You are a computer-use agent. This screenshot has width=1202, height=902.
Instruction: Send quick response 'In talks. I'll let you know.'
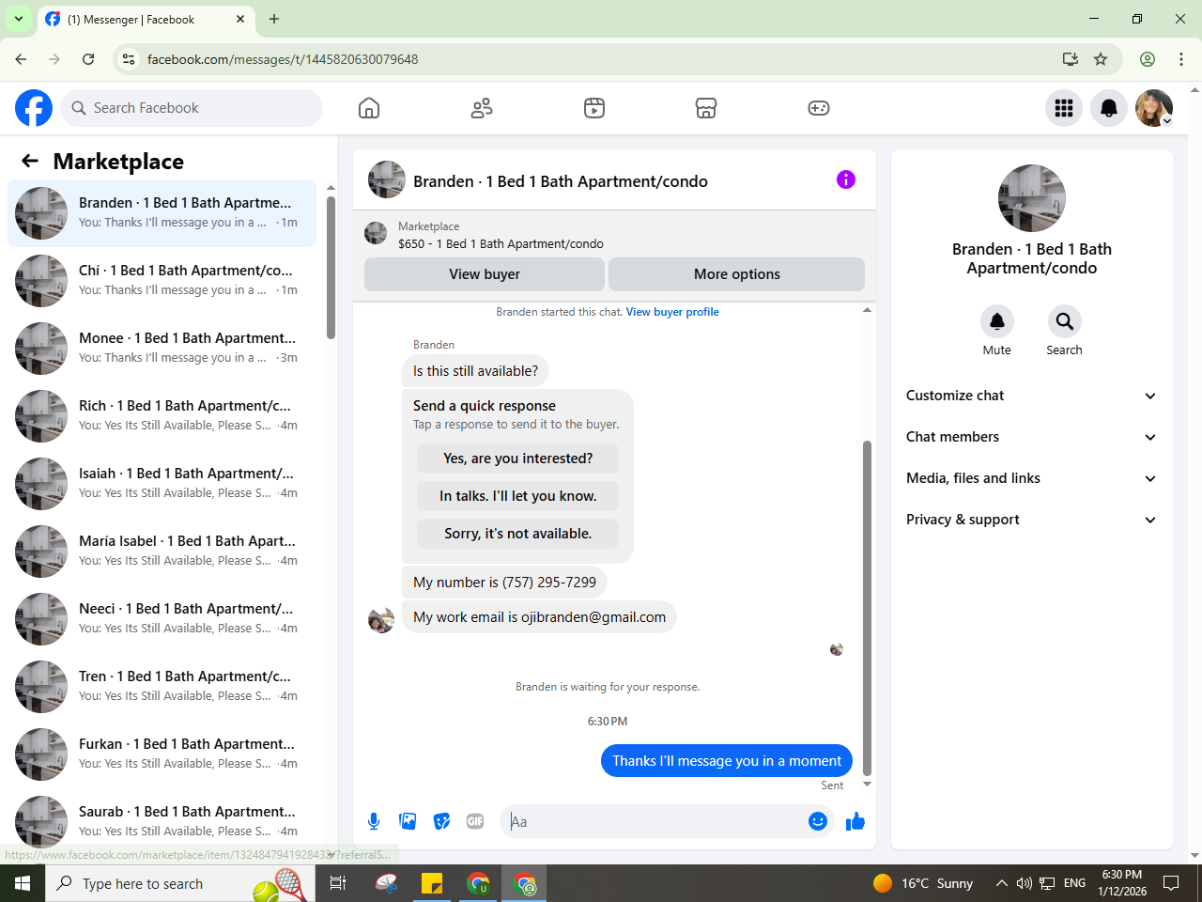pos(517,496)
